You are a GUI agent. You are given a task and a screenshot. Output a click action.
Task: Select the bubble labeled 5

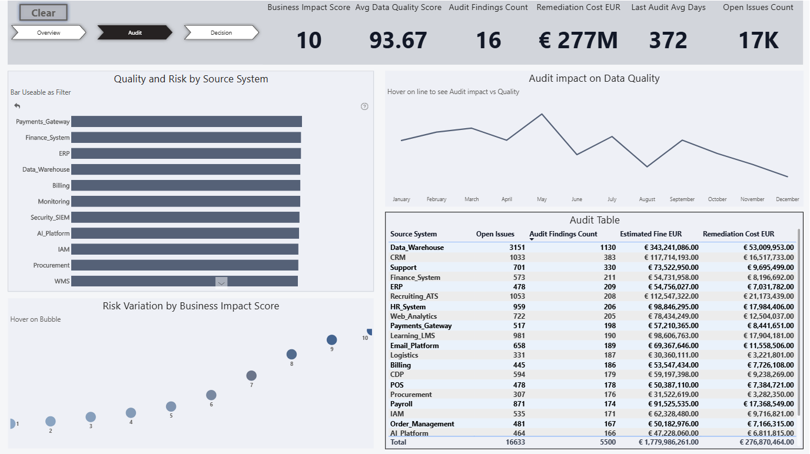point(171,406)
